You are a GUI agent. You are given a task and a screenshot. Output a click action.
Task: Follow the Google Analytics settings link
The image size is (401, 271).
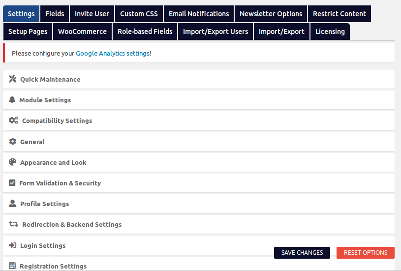tap(113, 53)
